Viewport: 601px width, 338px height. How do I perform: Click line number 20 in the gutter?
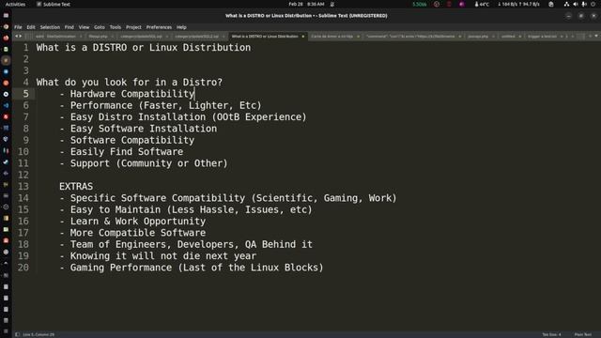coord(23,268)
